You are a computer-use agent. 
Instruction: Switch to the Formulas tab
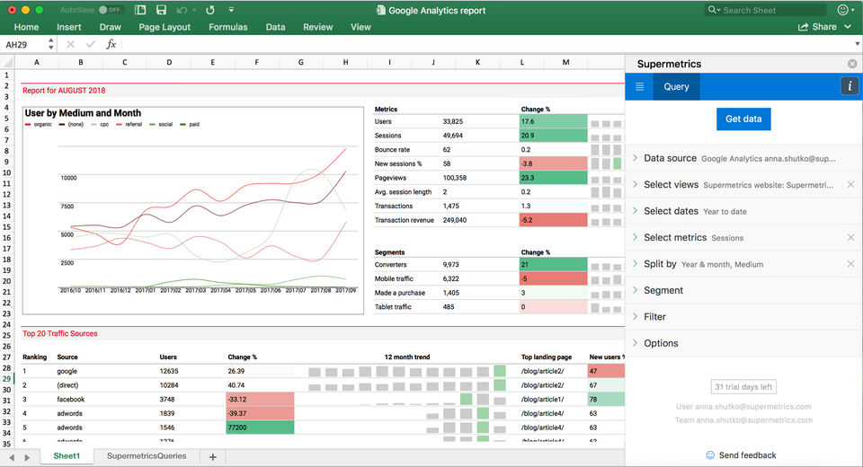point(227,27)
